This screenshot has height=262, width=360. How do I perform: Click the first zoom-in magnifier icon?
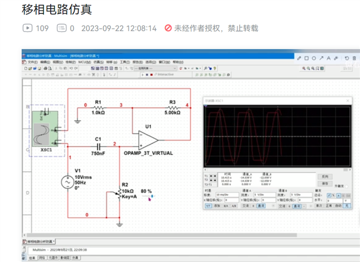[304, 69]
